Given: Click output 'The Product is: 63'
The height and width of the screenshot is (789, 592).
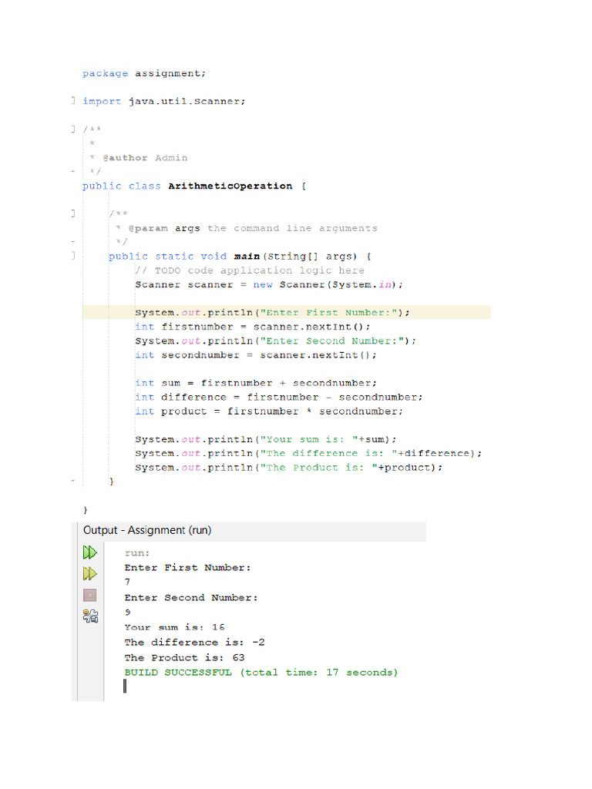Looking at the screenshot, I should tap(184, 658).
